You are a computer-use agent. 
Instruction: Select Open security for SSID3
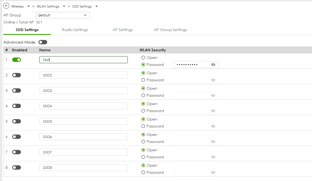[143, 88]
